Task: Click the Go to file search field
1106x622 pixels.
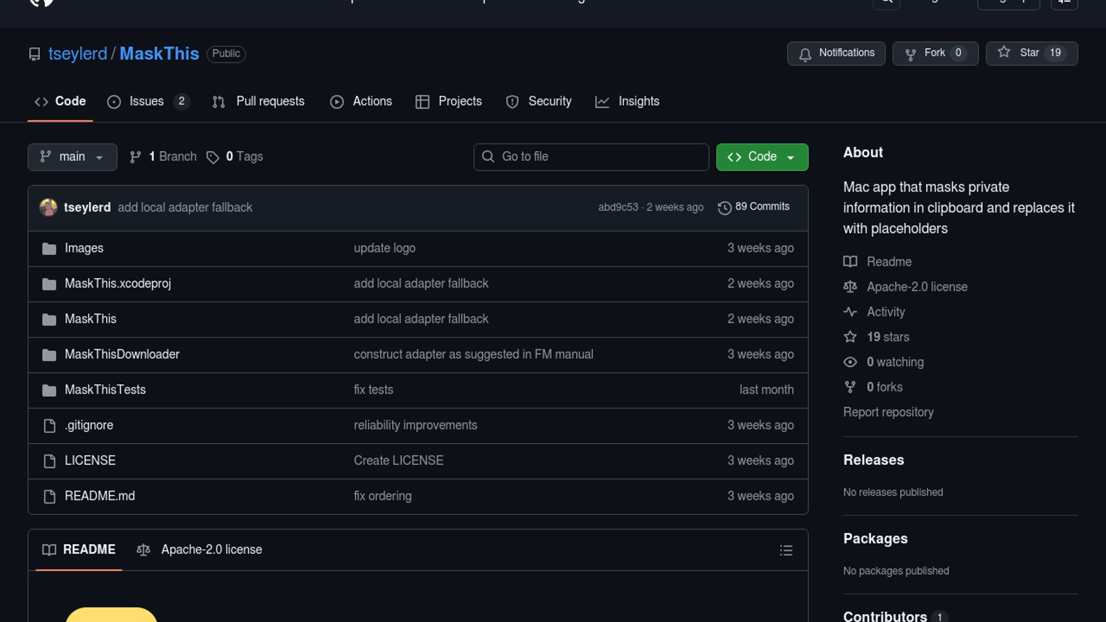Action: 591,157
